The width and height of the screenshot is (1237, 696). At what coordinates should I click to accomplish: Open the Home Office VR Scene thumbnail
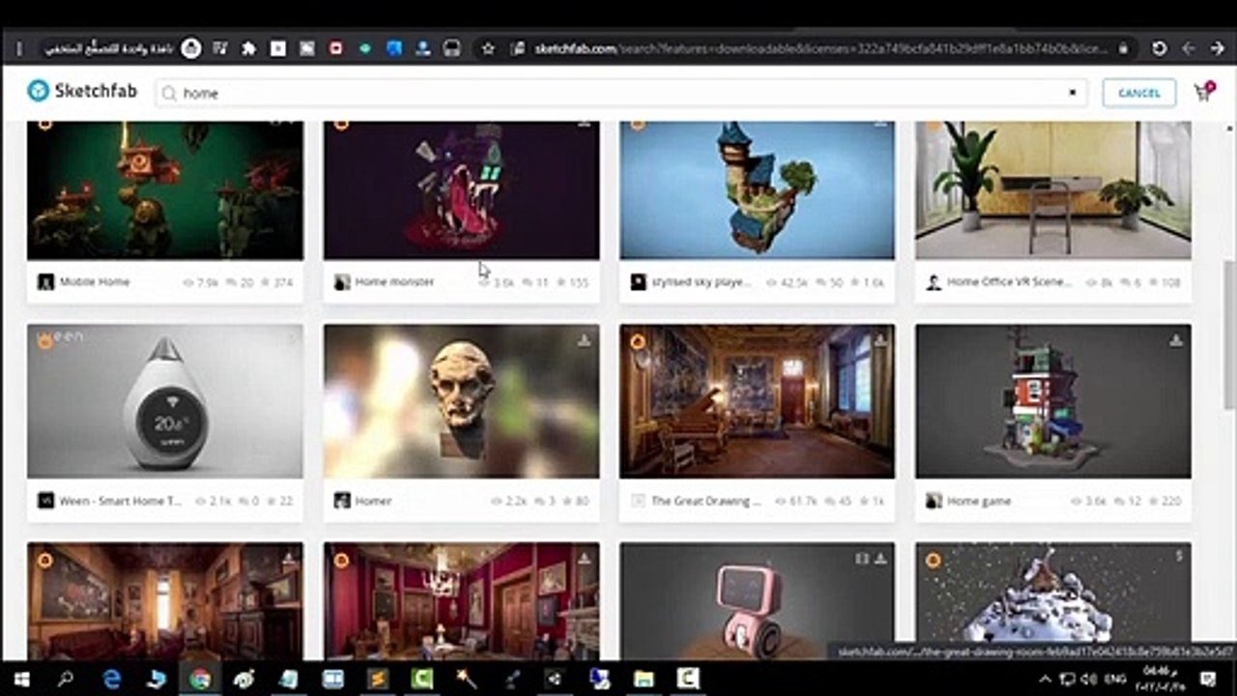click(1053, 190)
